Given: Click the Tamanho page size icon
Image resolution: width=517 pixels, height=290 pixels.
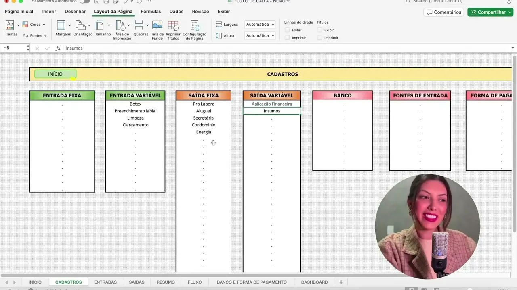Looking at the screenshot, I should coord(100,25).
